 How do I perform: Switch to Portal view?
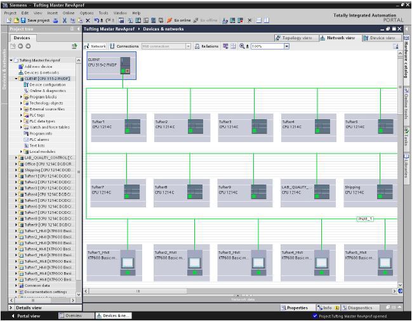[x=26, y=316]
